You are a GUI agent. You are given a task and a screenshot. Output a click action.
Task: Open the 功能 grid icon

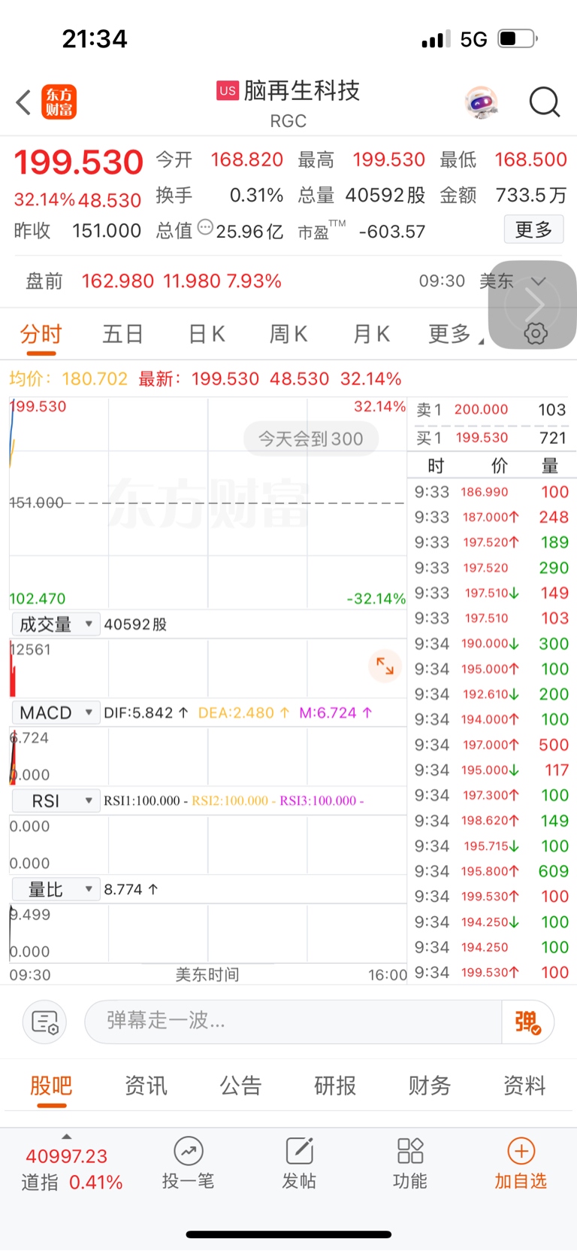click(410, 1151)
